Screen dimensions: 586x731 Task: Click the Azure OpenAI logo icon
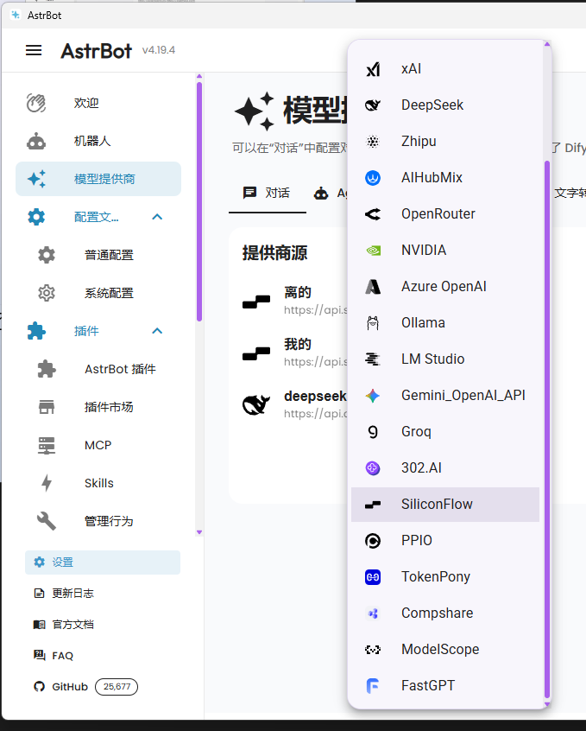point(373,287)
